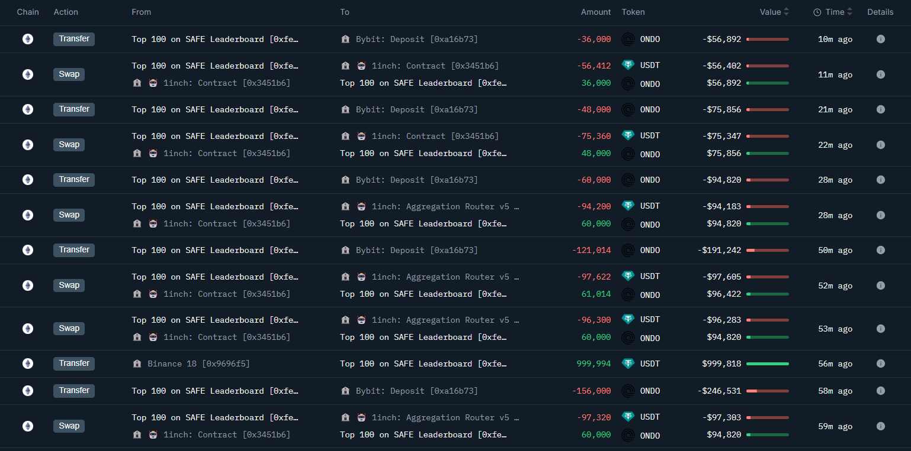Click ONDO token icon in -36,000 transfer row
Image resolution: width=911 pixels, height=451 pixels.
coord(628,40)
